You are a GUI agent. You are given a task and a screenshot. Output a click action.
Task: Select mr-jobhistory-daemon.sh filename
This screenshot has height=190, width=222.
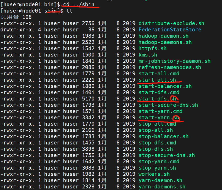[174, 61]
